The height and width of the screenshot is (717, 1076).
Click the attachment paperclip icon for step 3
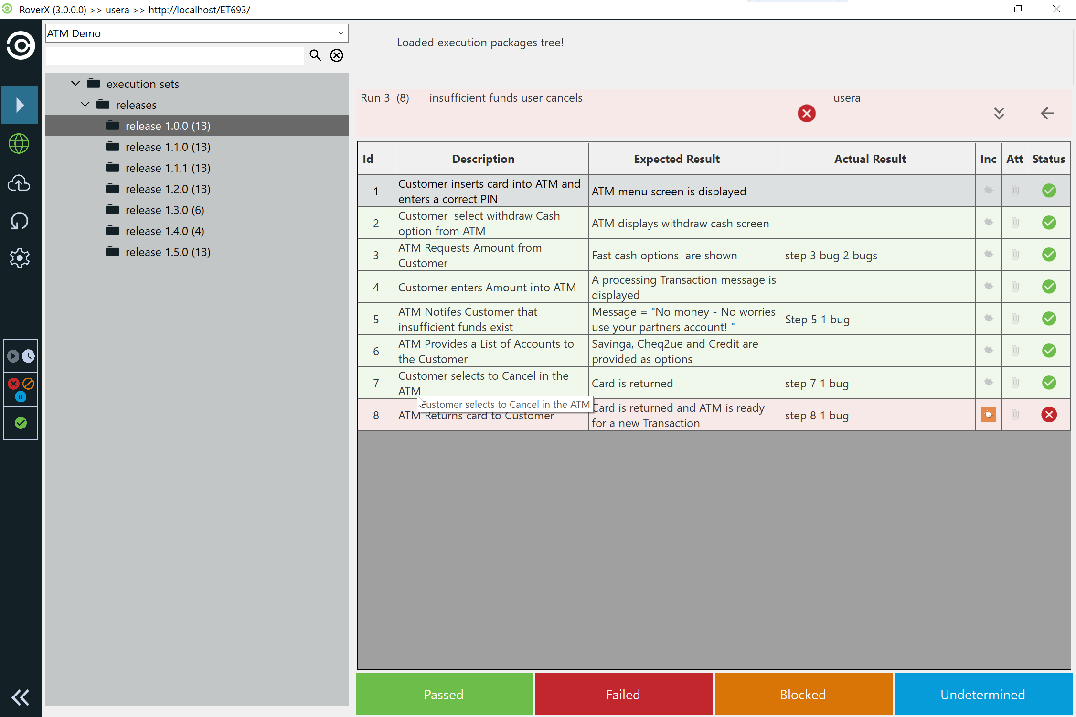[1015, 255]
